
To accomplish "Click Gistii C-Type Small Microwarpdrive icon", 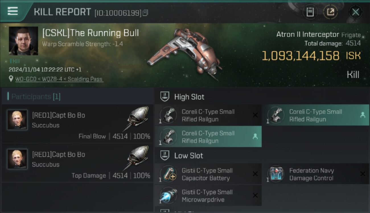I will pyautogui.click(x=168, y=195).
